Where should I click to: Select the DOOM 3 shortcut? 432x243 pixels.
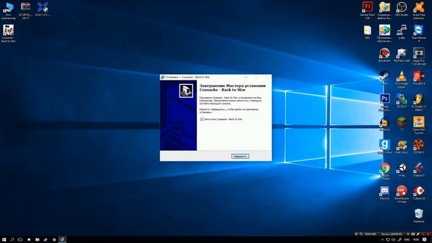click(x=418, y=146)
